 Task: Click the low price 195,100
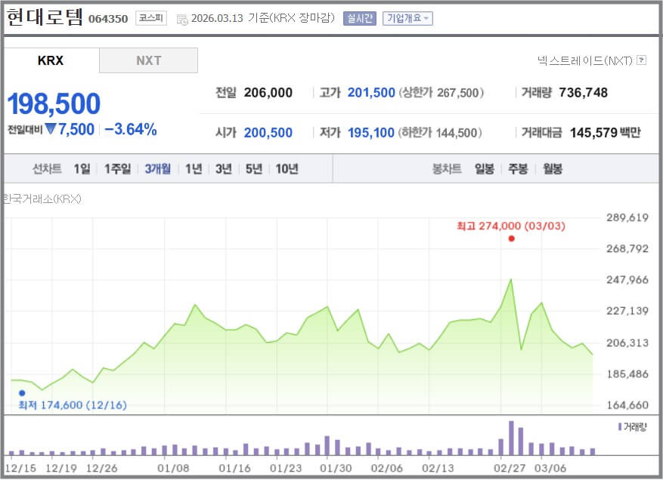(371, 133)
